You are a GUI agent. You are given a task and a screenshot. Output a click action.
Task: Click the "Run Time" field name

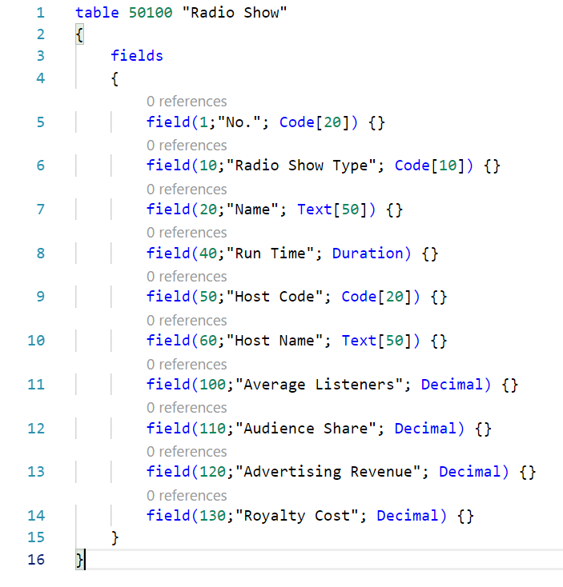(270, 254)
